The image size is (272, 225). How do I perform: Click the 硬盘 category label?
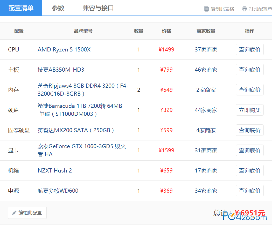(x=13, y=110)
